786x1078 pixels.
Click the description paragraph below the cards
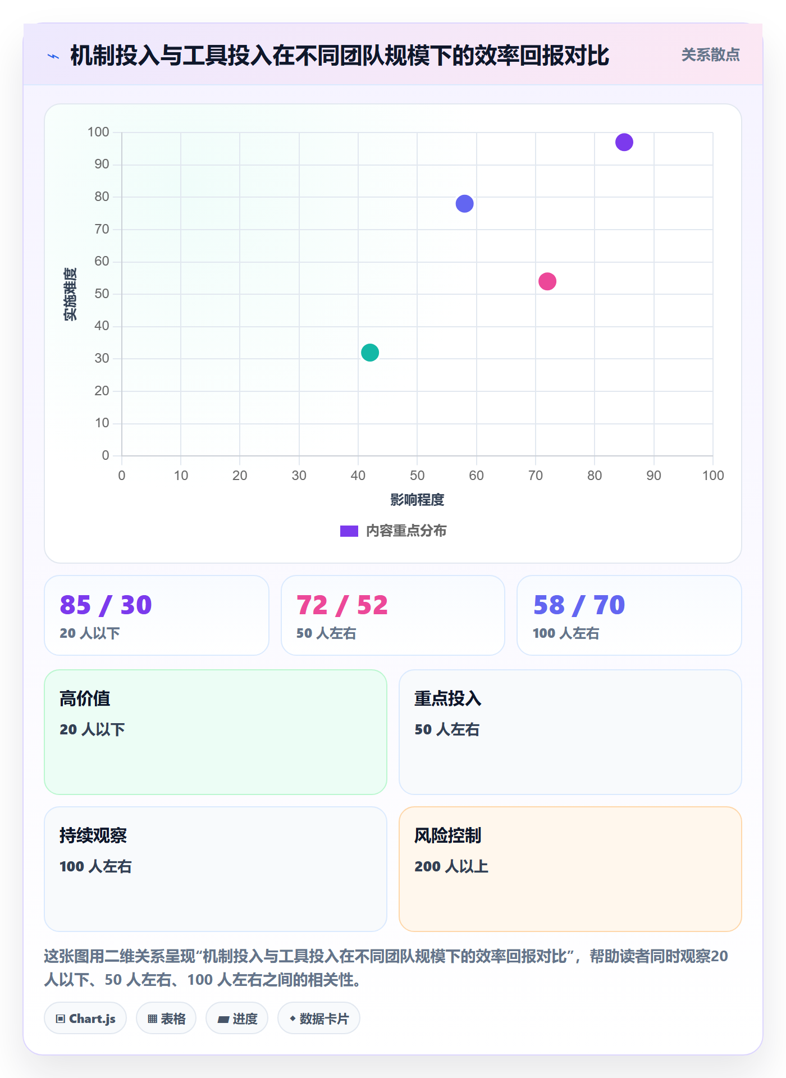tap(386, 968)
